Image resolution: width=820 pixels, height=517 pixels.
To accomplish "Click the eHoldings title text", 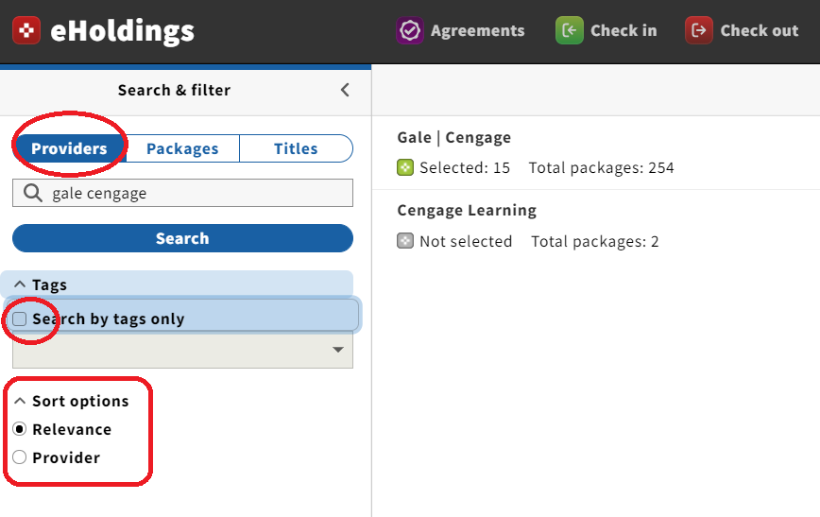I will (x=123, y=30).
